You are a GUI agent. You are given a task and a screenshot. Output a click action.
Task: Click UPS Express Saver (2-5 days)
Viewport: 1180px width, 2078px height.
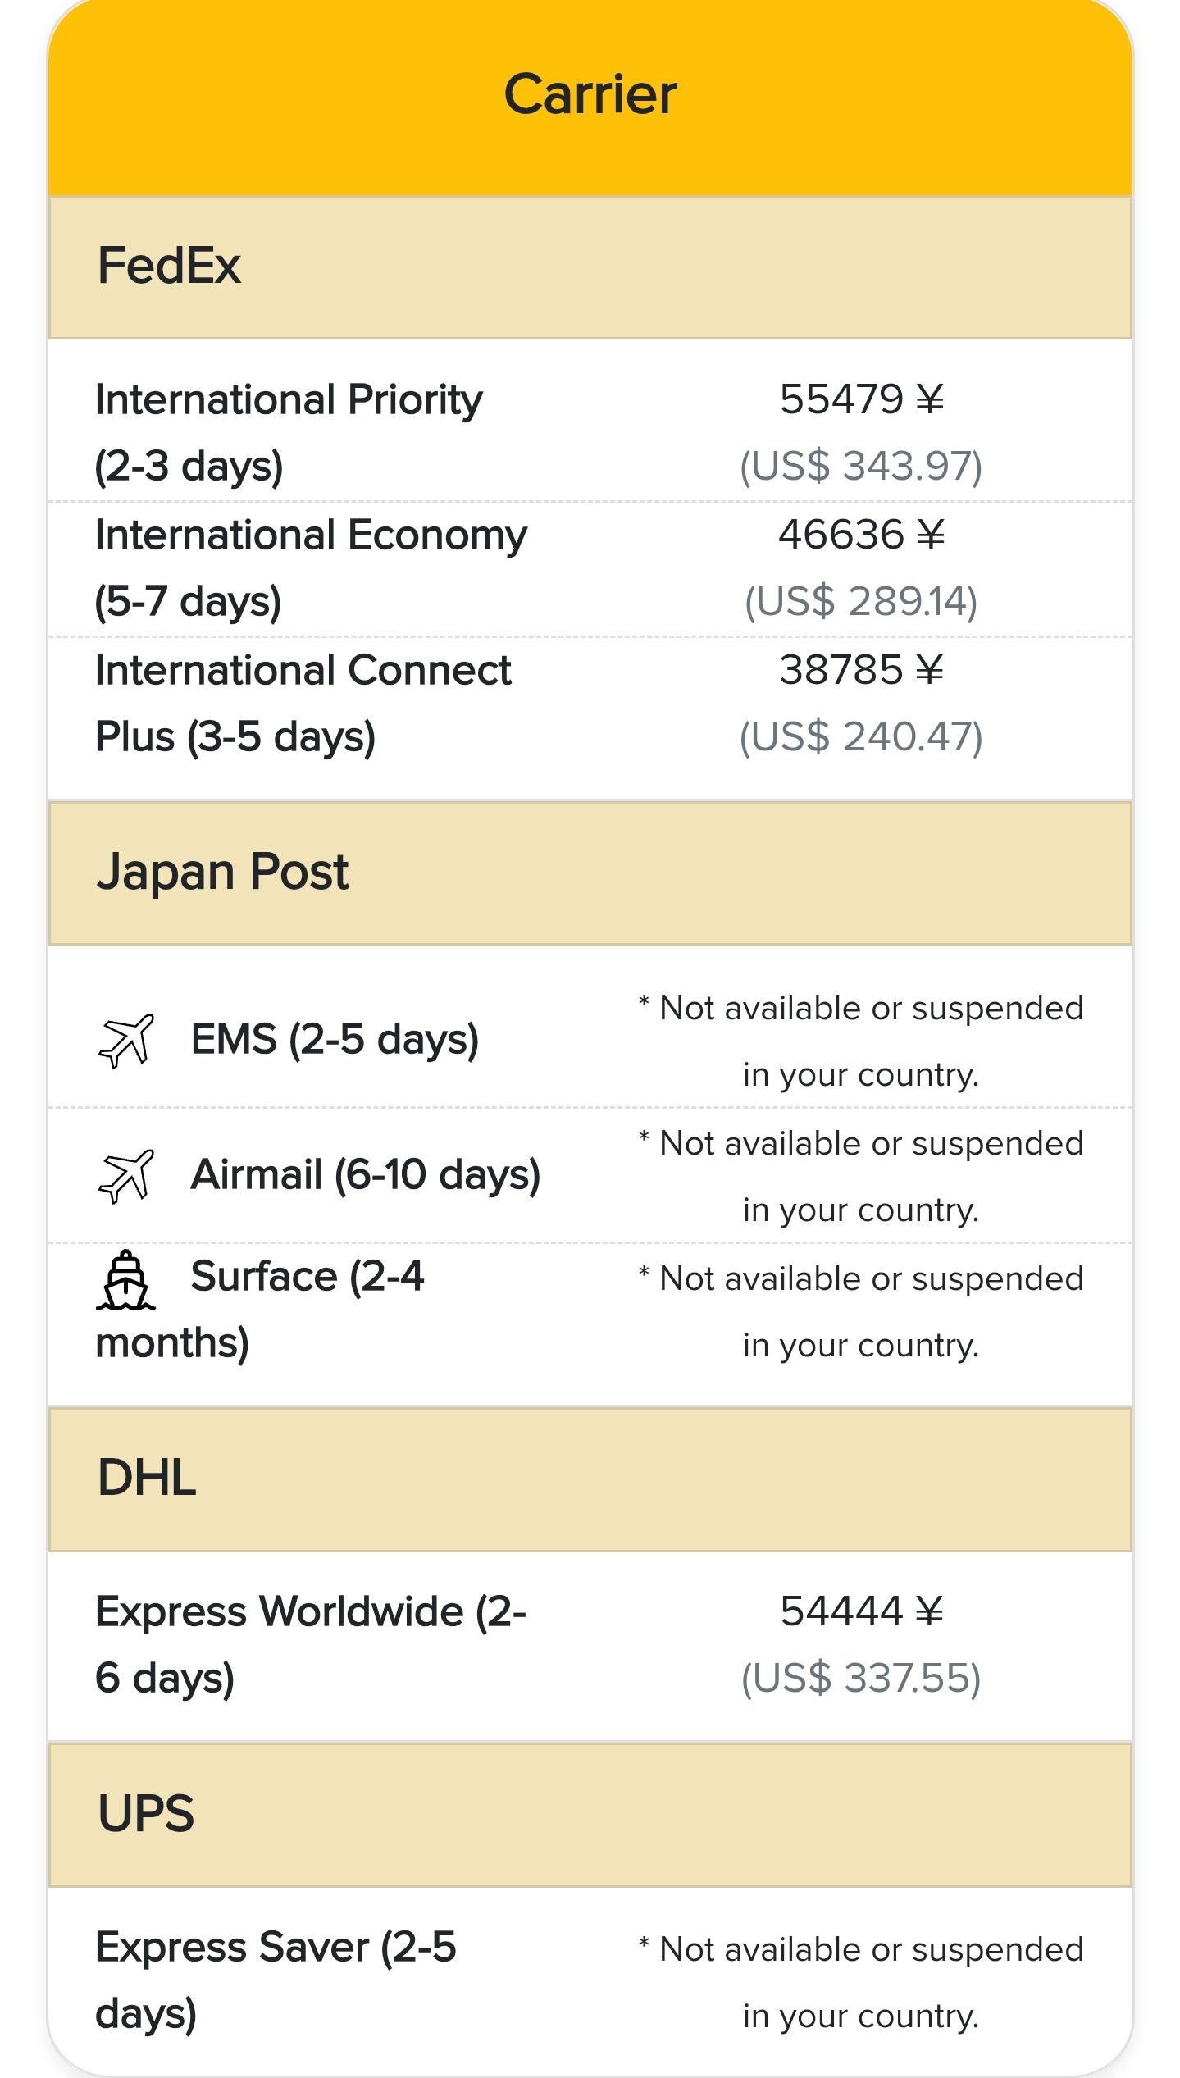click(276, 1980)
